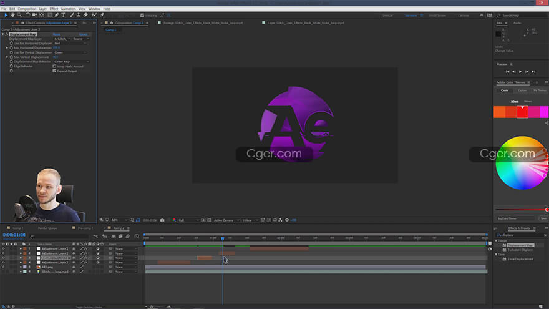Select the Selection arrow tool
Screen dimensions: 549x309
(x=6, y=15)
